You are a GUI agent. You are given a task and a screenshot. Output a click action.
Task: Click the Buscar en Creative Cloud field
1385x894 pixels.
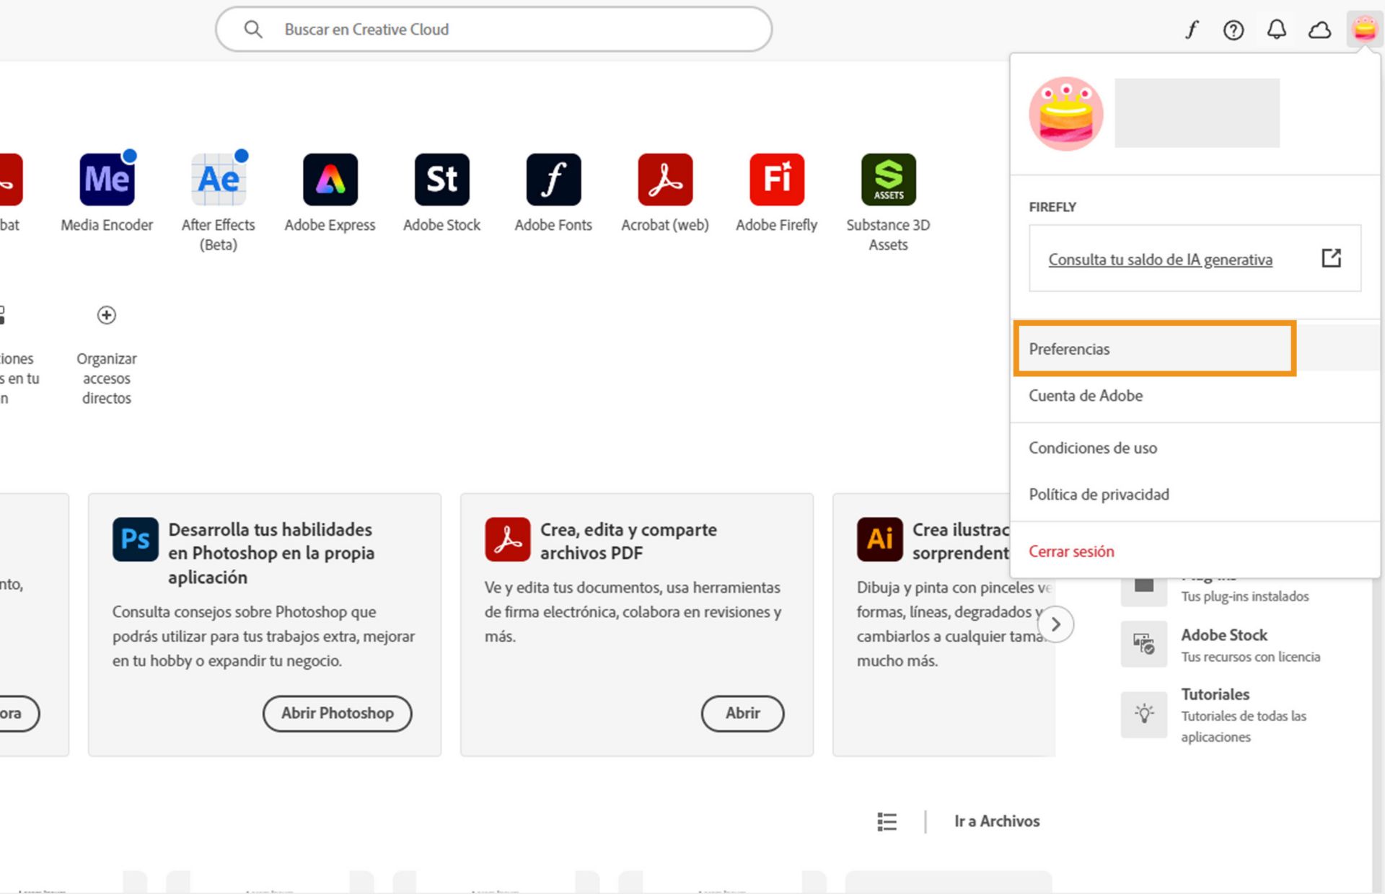(493, 30)
